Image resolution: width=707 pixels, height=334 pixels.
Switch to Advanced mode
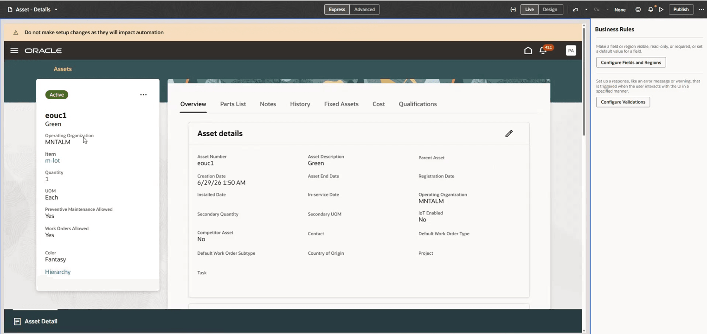(365, 9)
